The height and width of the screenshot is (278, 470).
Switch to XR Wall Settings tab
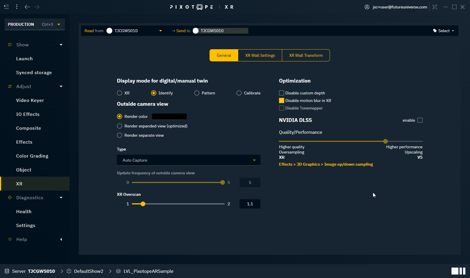[260, 55]
